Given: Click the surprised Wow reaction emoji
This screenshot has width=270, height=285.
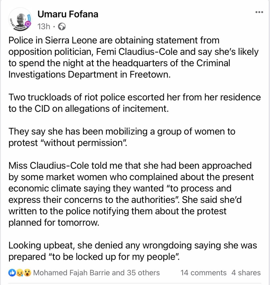Looking at the screenshot, I should [27, 272].
